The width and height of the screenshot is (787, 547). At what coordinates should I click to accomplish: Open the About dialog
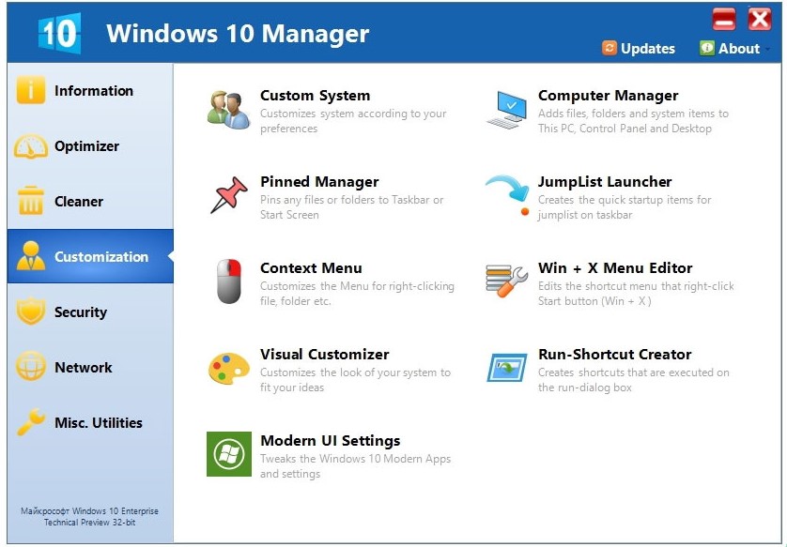click(741, 48)
